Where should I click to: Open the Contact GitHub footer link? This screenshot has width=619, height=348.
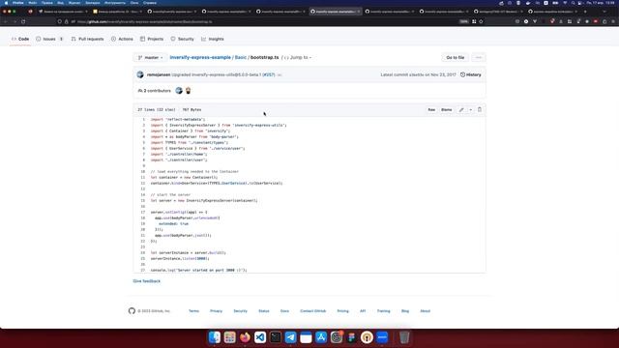click(313, 311)
